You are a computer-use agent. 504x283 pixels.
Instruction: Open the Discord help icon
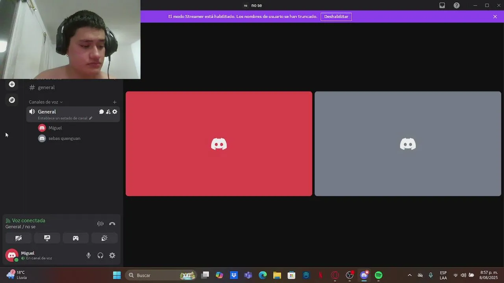456,6
